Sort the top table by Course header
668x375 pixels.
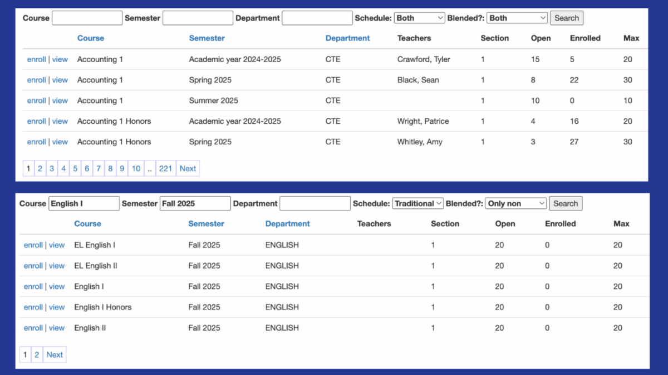pos(91,38)
